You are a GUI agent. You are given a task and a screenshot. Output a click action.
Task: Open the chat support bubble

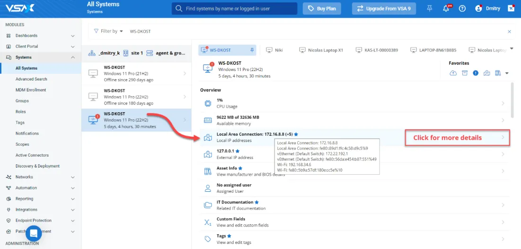34,234
